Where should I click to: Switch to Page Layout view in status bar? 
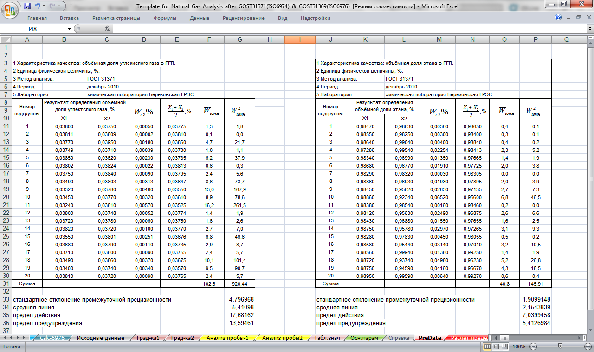(496, 346)
